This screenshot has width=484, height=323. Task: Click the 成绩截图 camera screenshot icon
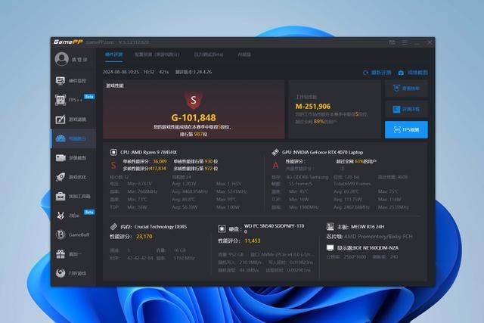[x=401, y=73]
